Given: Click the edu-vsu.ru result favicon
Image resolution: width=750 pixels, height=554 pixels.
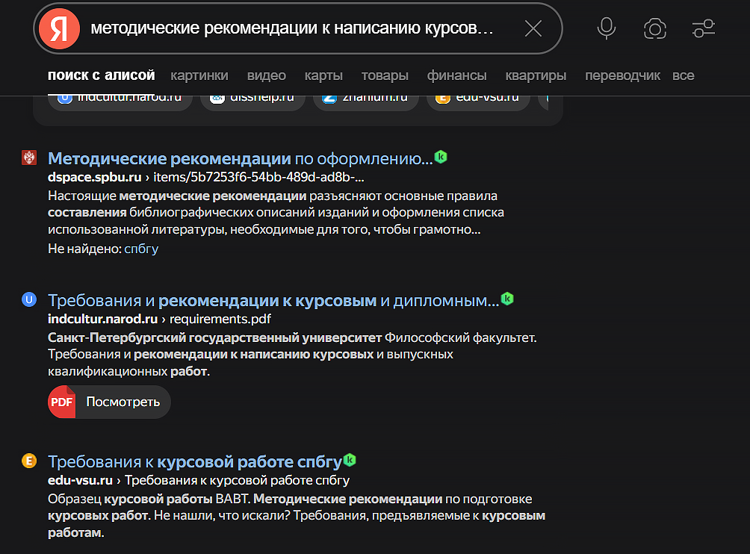Looking at the screenshot, I should 29,462.
